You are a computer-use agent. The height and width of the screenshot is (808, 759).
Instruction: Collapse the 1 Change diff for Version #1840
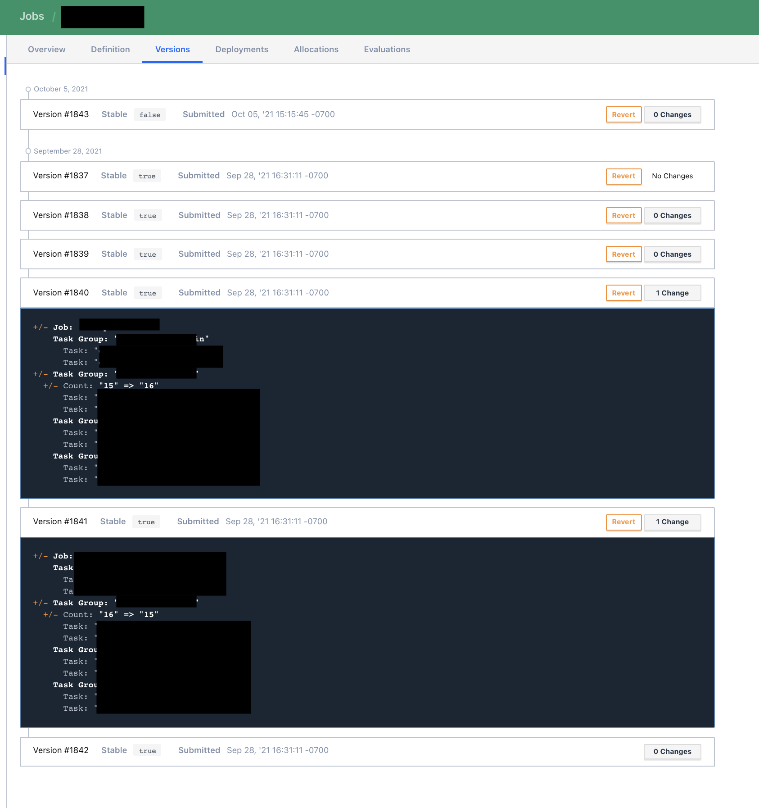coord(672,293)
